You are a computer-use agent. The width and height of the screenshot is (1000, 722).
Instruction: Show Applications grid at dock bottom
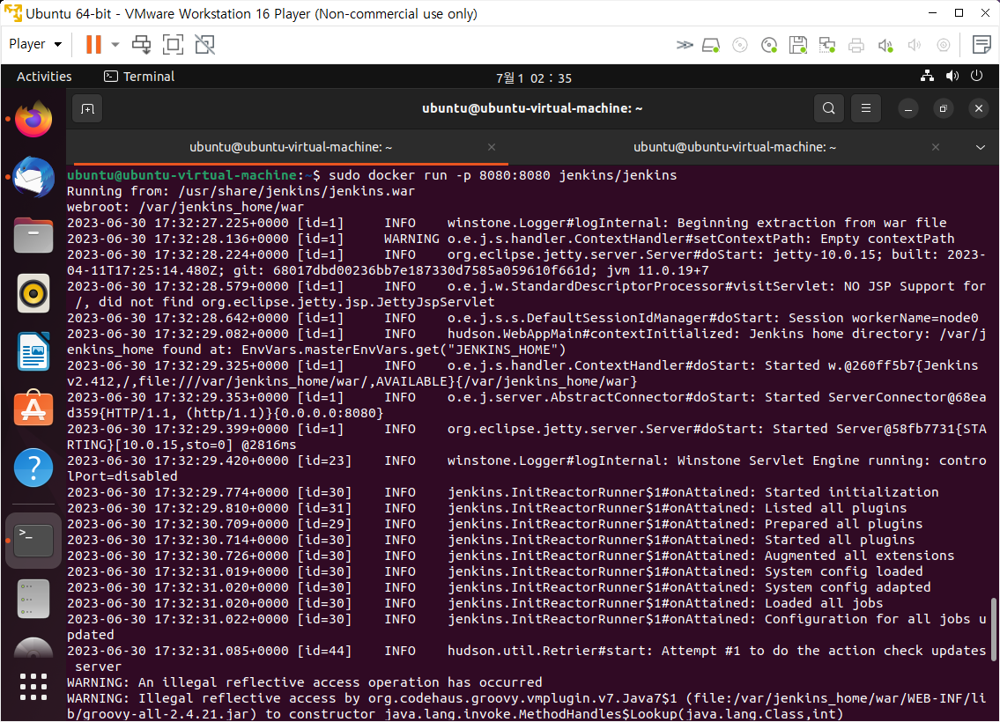point(33,687)
